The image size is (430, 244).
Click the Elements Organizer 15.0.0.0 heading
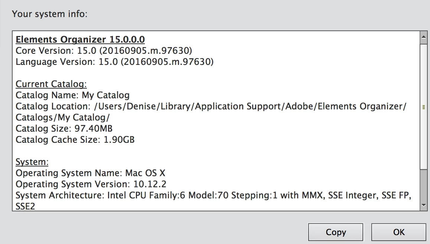point(80,39)
